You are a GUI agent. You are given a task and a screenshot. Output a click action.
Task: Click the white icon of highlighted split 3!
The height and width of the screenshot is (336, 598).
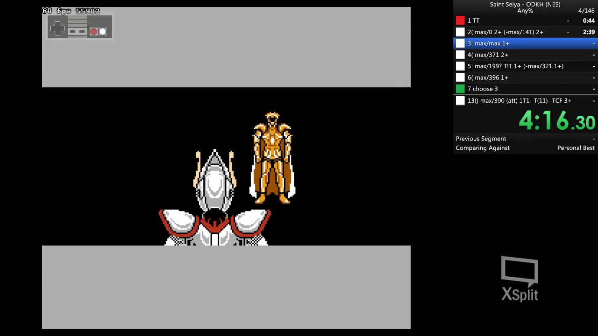coord(460,43)
